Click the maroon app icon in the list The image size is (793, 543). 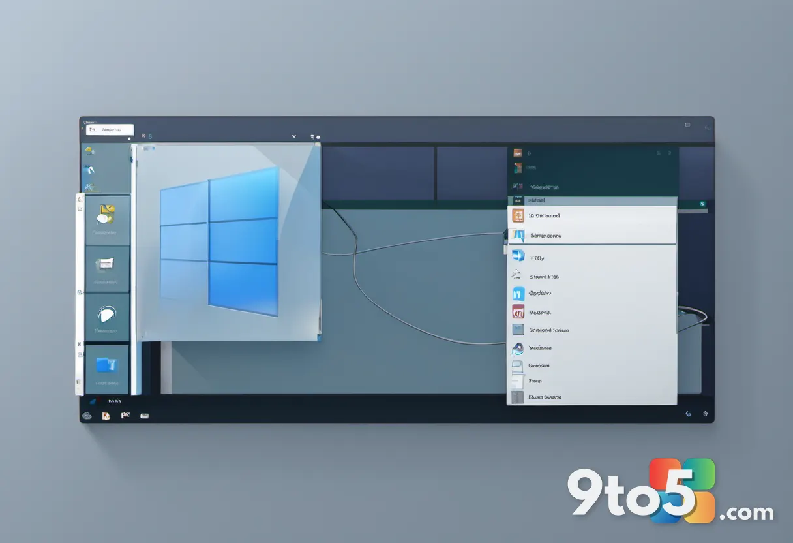518,311
